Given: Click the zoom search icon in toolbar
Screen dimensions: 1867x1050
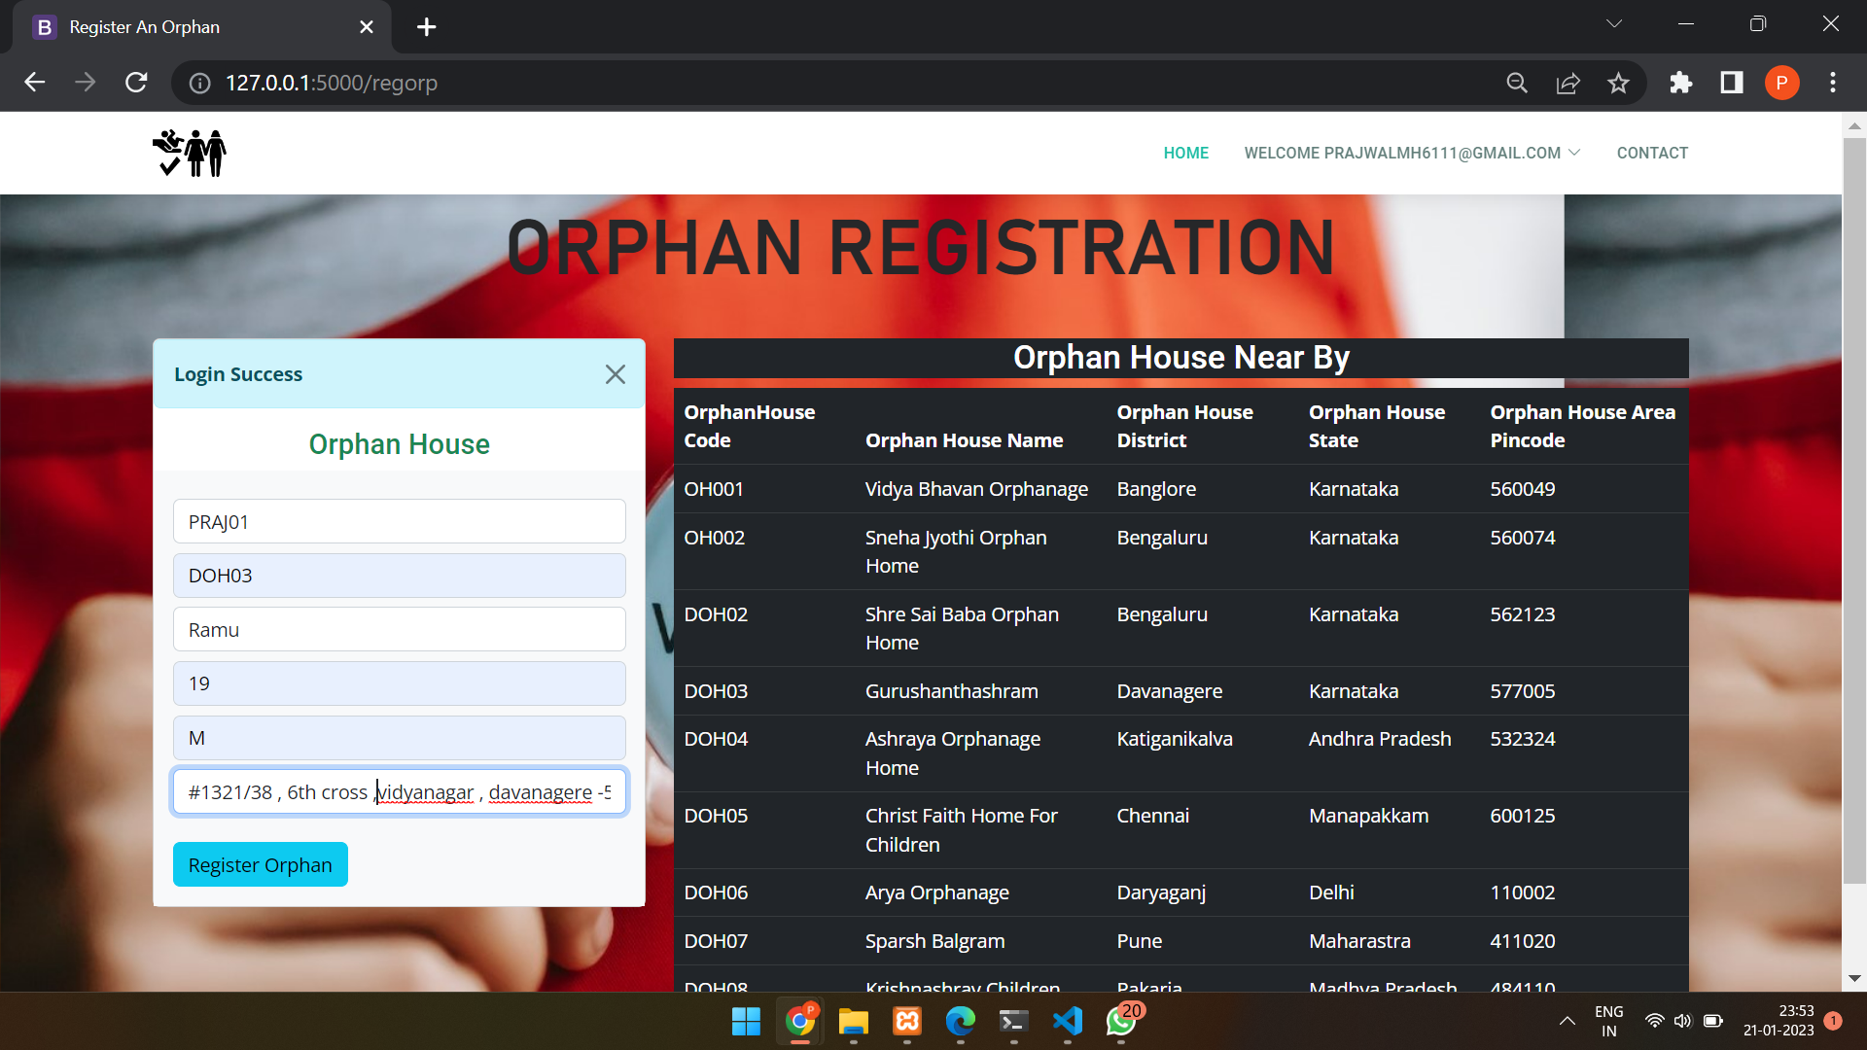Looking at the screenshot, I should pos(1518,83).
